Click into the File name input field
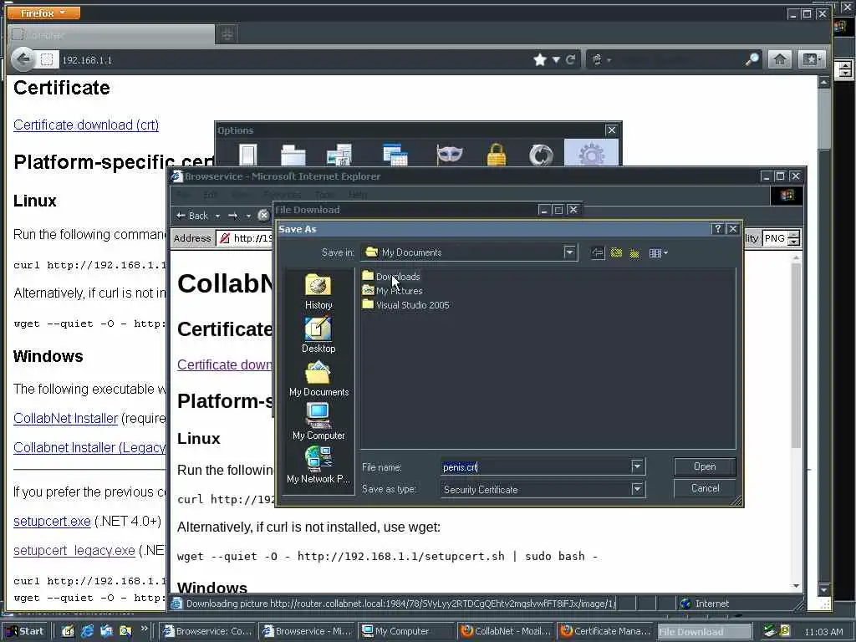856x642 pixels. click(x=536, y=466)
